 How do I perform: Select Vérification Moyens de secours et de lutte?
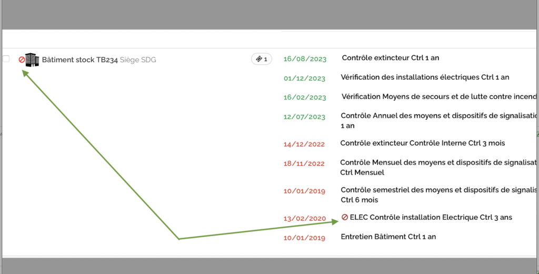point(438,97)
